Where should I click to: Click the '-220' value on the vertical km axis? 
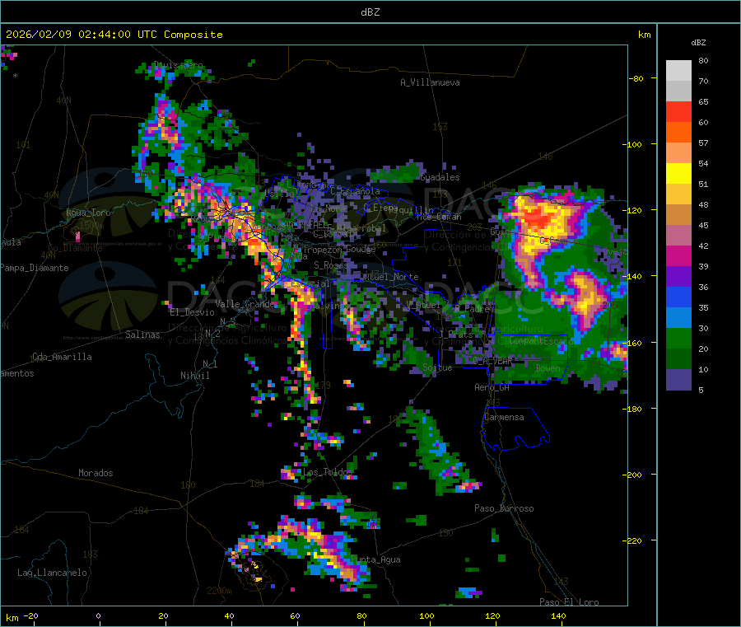click(x=633, y=541)
